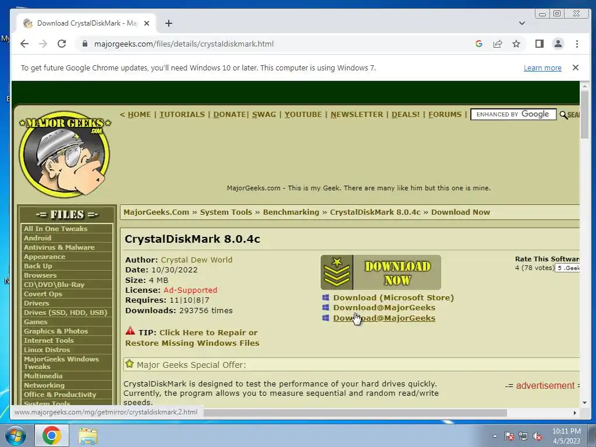Click the first Download@MajorGeeks link

tap(384, 307)
